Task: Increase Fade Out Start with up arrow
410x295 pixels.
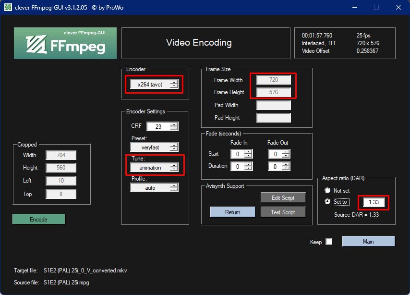Action: pyautogui.click(x=286, y=152)
